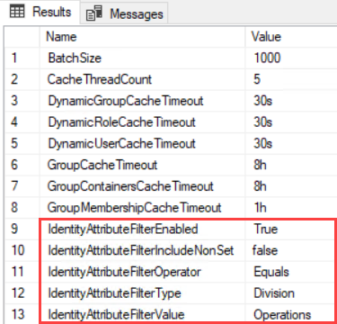The height and width of the screenshot is (324, 337).
Task: Select row header number 2
Action: click(22, 79)
